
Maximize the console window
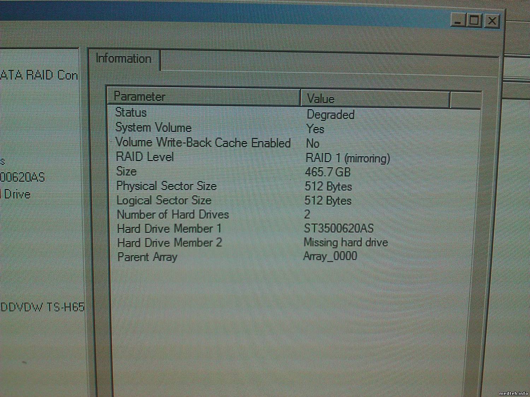coord(475,20)
